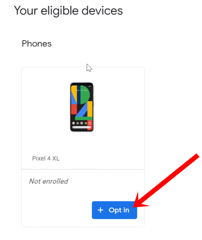Click the status bar signal icons on phone image
Image resolution: width=202 pixels, height=240 pixels.
pyautogui.click(x=90, y=86)
